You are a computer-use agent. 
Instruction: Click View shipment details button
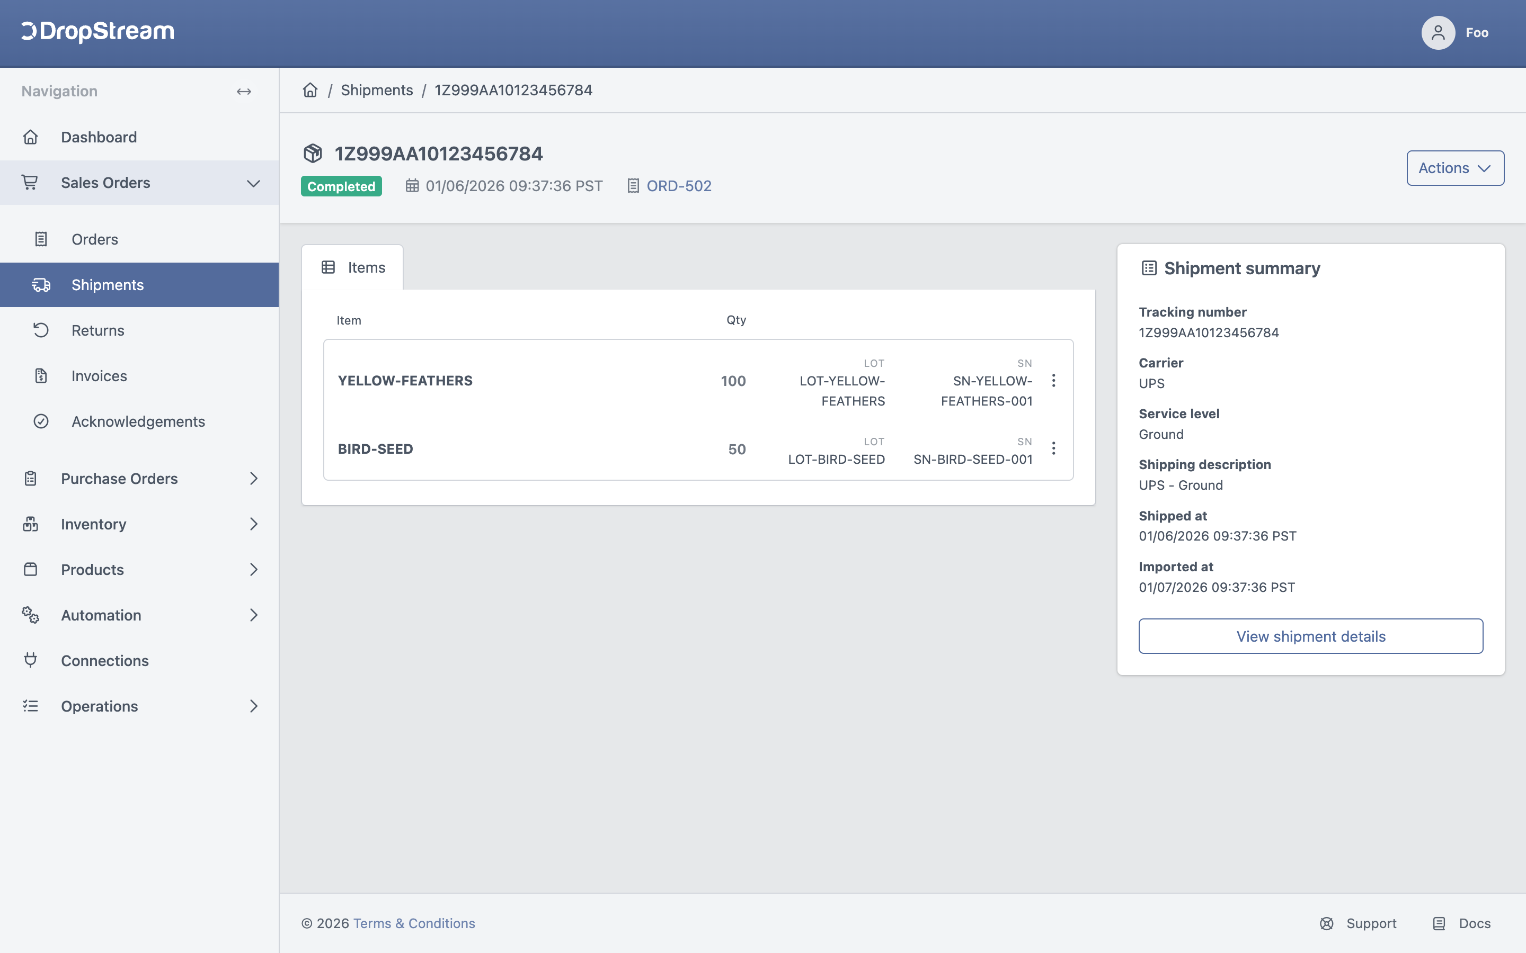1310,636
